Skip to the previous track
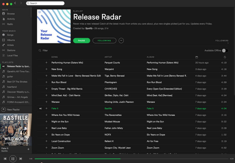Screen dimensions: 235x163 [x=4, y=159]
